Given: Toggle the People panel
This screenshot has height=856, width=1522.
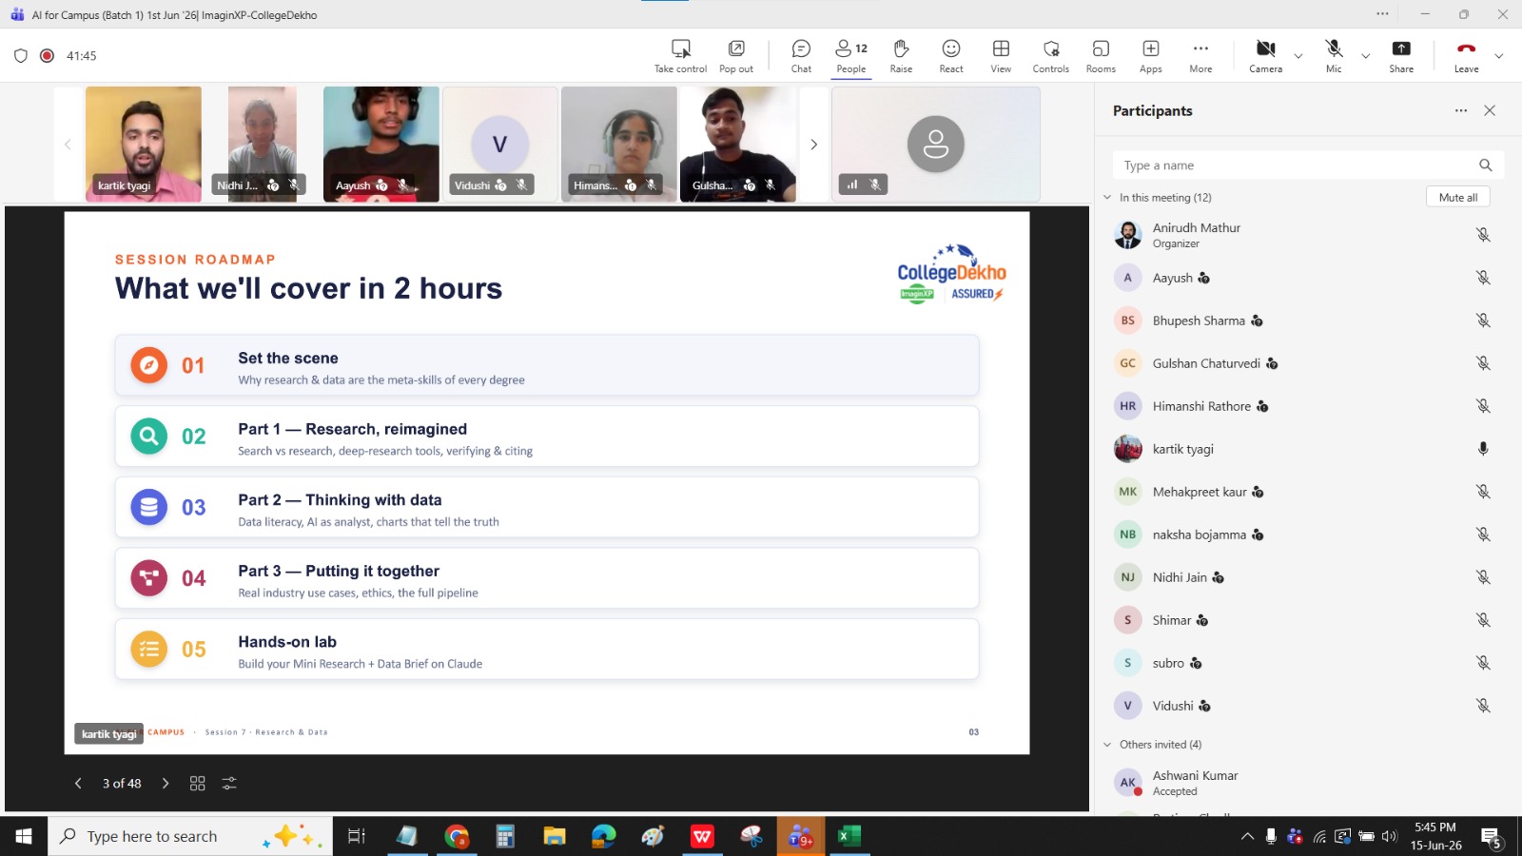Looking at the screenshot, I should point(851,56).
